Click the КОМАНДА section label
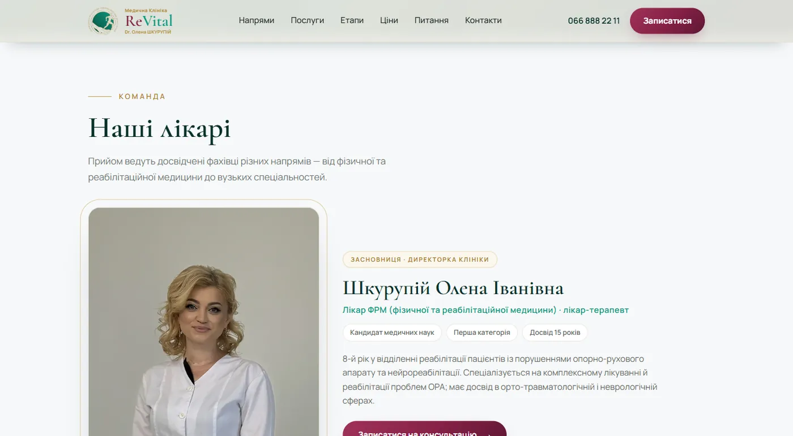The width and height of the screenshot is (793, 436). 142,97
